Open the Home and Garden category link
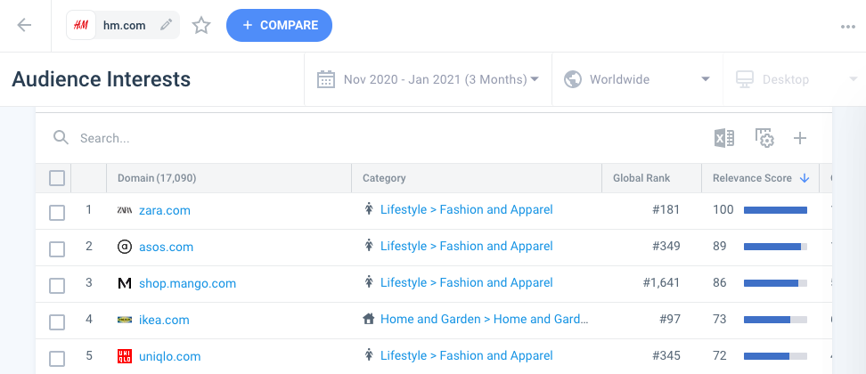 click(485, 319)
